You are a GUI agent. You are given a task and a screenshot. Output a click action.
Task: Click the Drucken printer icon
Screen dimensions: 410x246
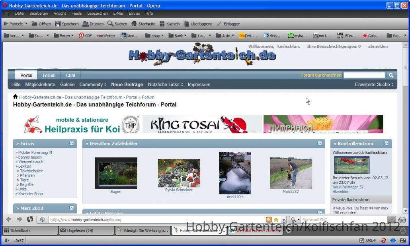[85, 24]
